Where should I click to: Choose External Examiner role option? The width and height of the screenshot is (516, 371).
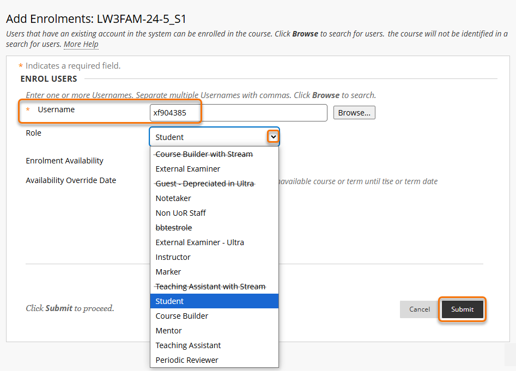pos(188,169)
